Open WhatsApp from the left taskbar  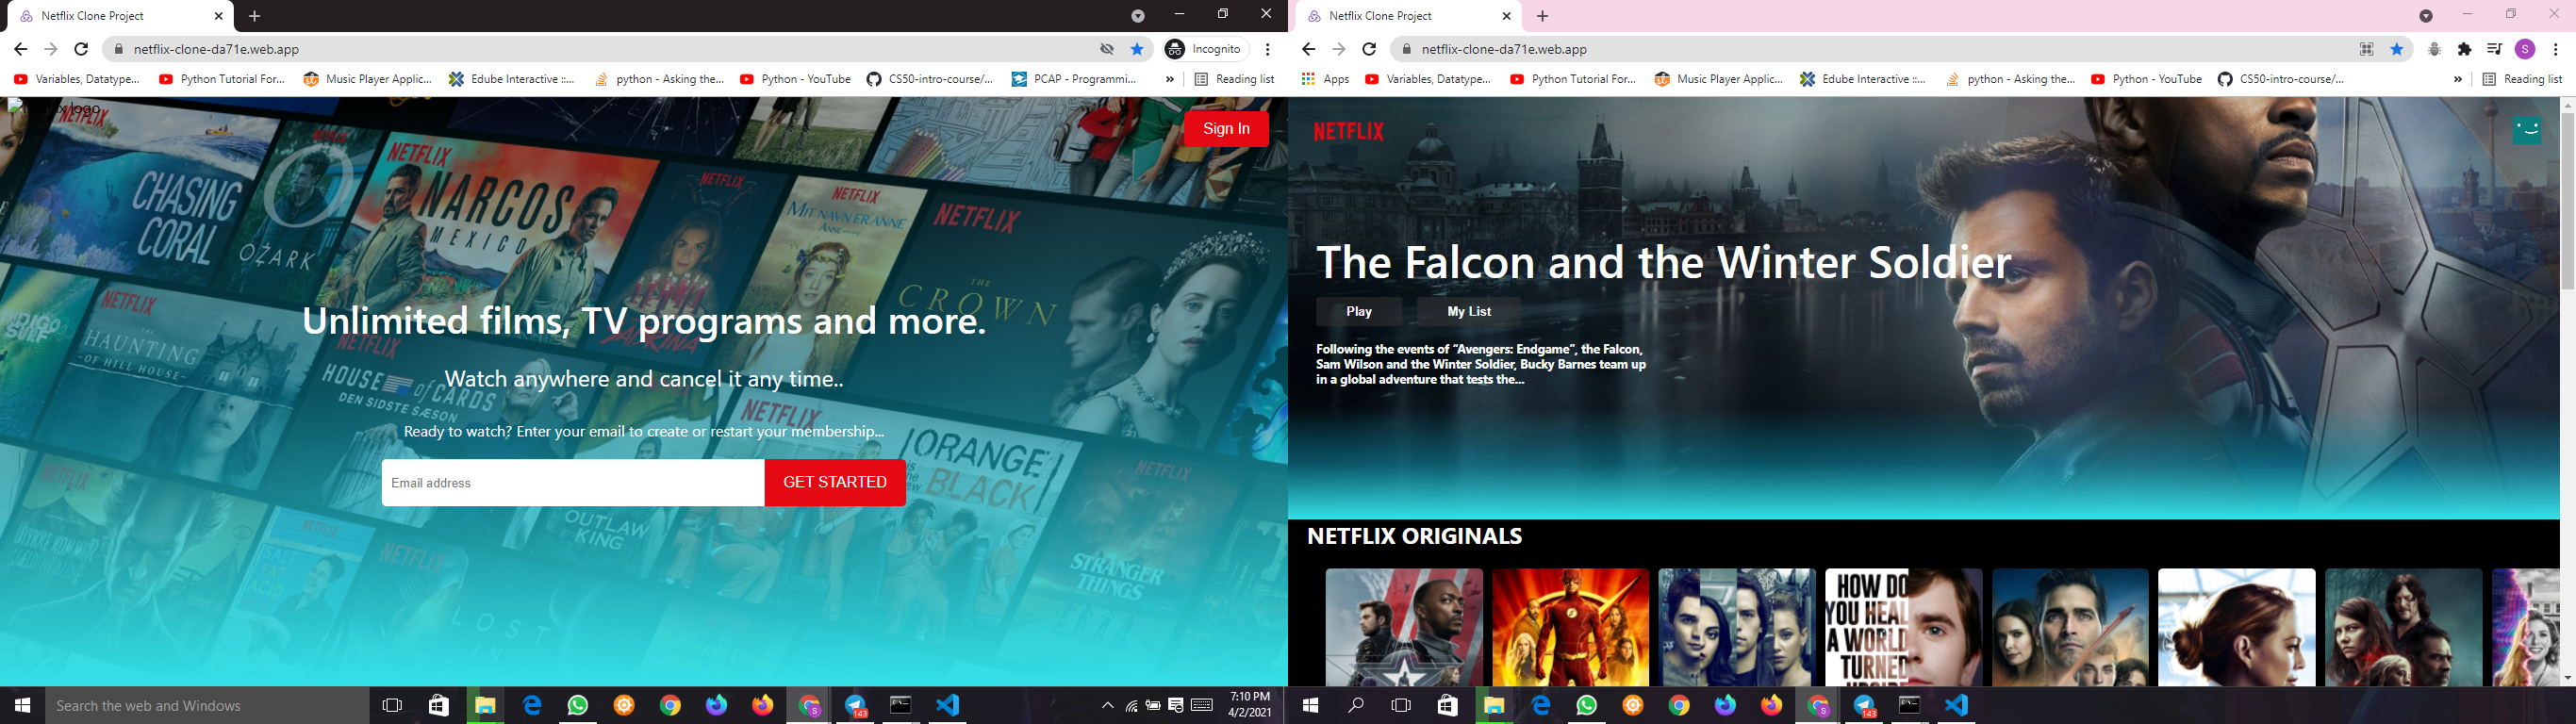(578, 705)
